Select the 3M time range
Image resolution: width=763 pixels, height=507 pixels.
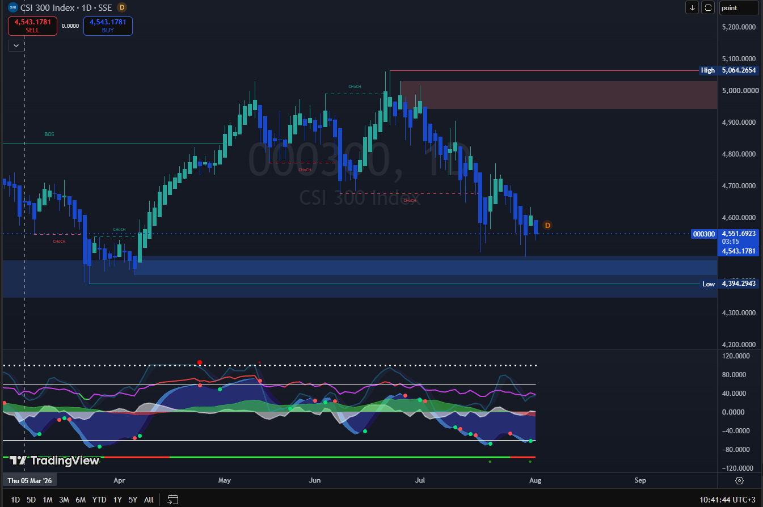[x=64, y=500]
